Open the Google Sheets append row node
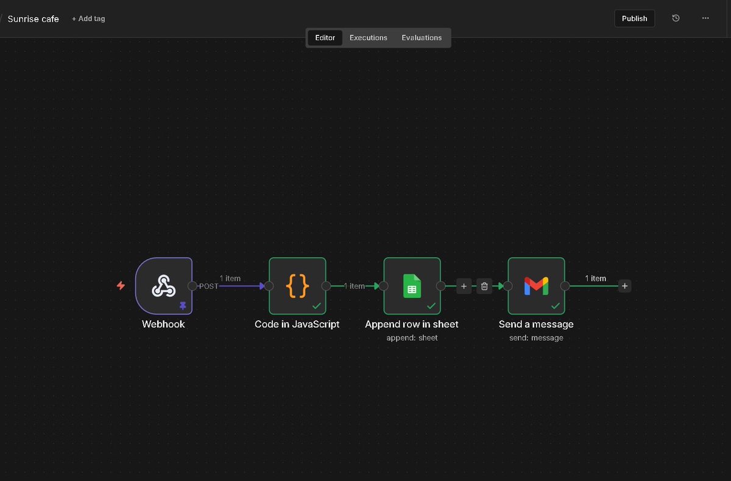This screenshot has width=731, height=481. pos(412,286)
